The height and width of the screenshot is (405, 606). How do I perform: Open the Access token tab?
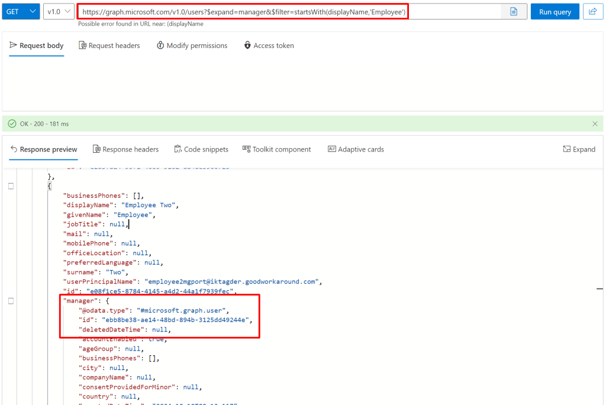pyautogui.click(x=269, y=46)
